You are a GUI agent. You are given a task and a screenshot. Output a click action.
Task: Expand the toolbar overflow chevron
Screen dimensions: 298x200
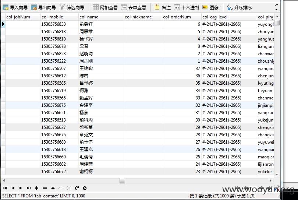[277, 4]
